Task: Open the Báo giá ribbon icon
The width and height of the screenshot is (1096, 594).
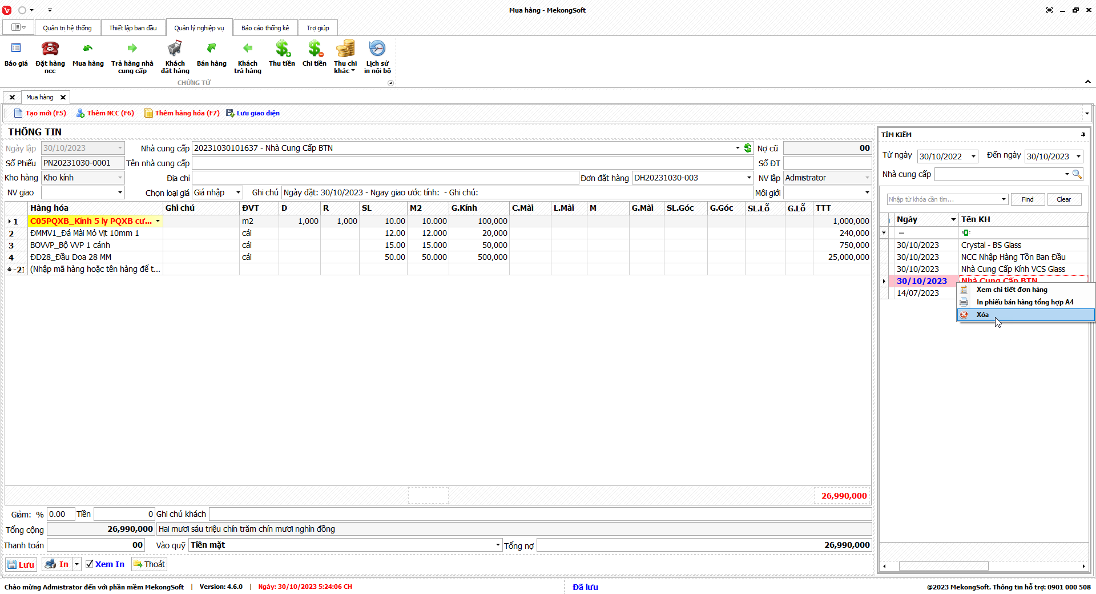Action: 16,49
